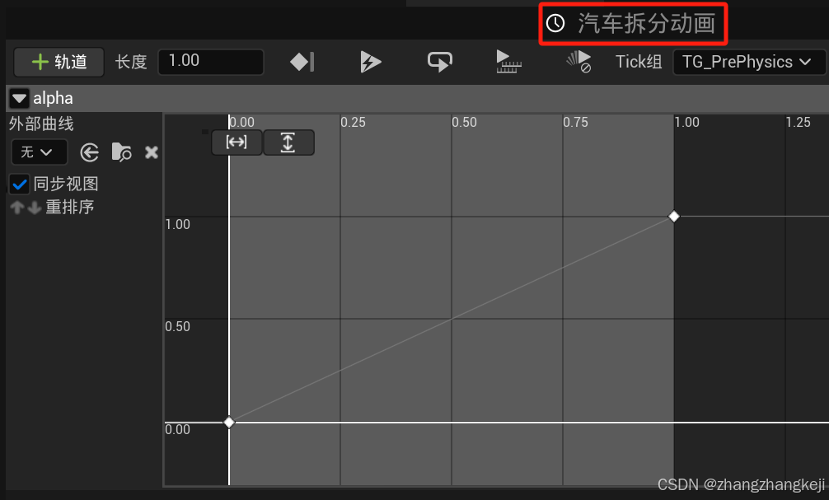
Task: Select the keyframe at time 1.00
Action: 674,216
